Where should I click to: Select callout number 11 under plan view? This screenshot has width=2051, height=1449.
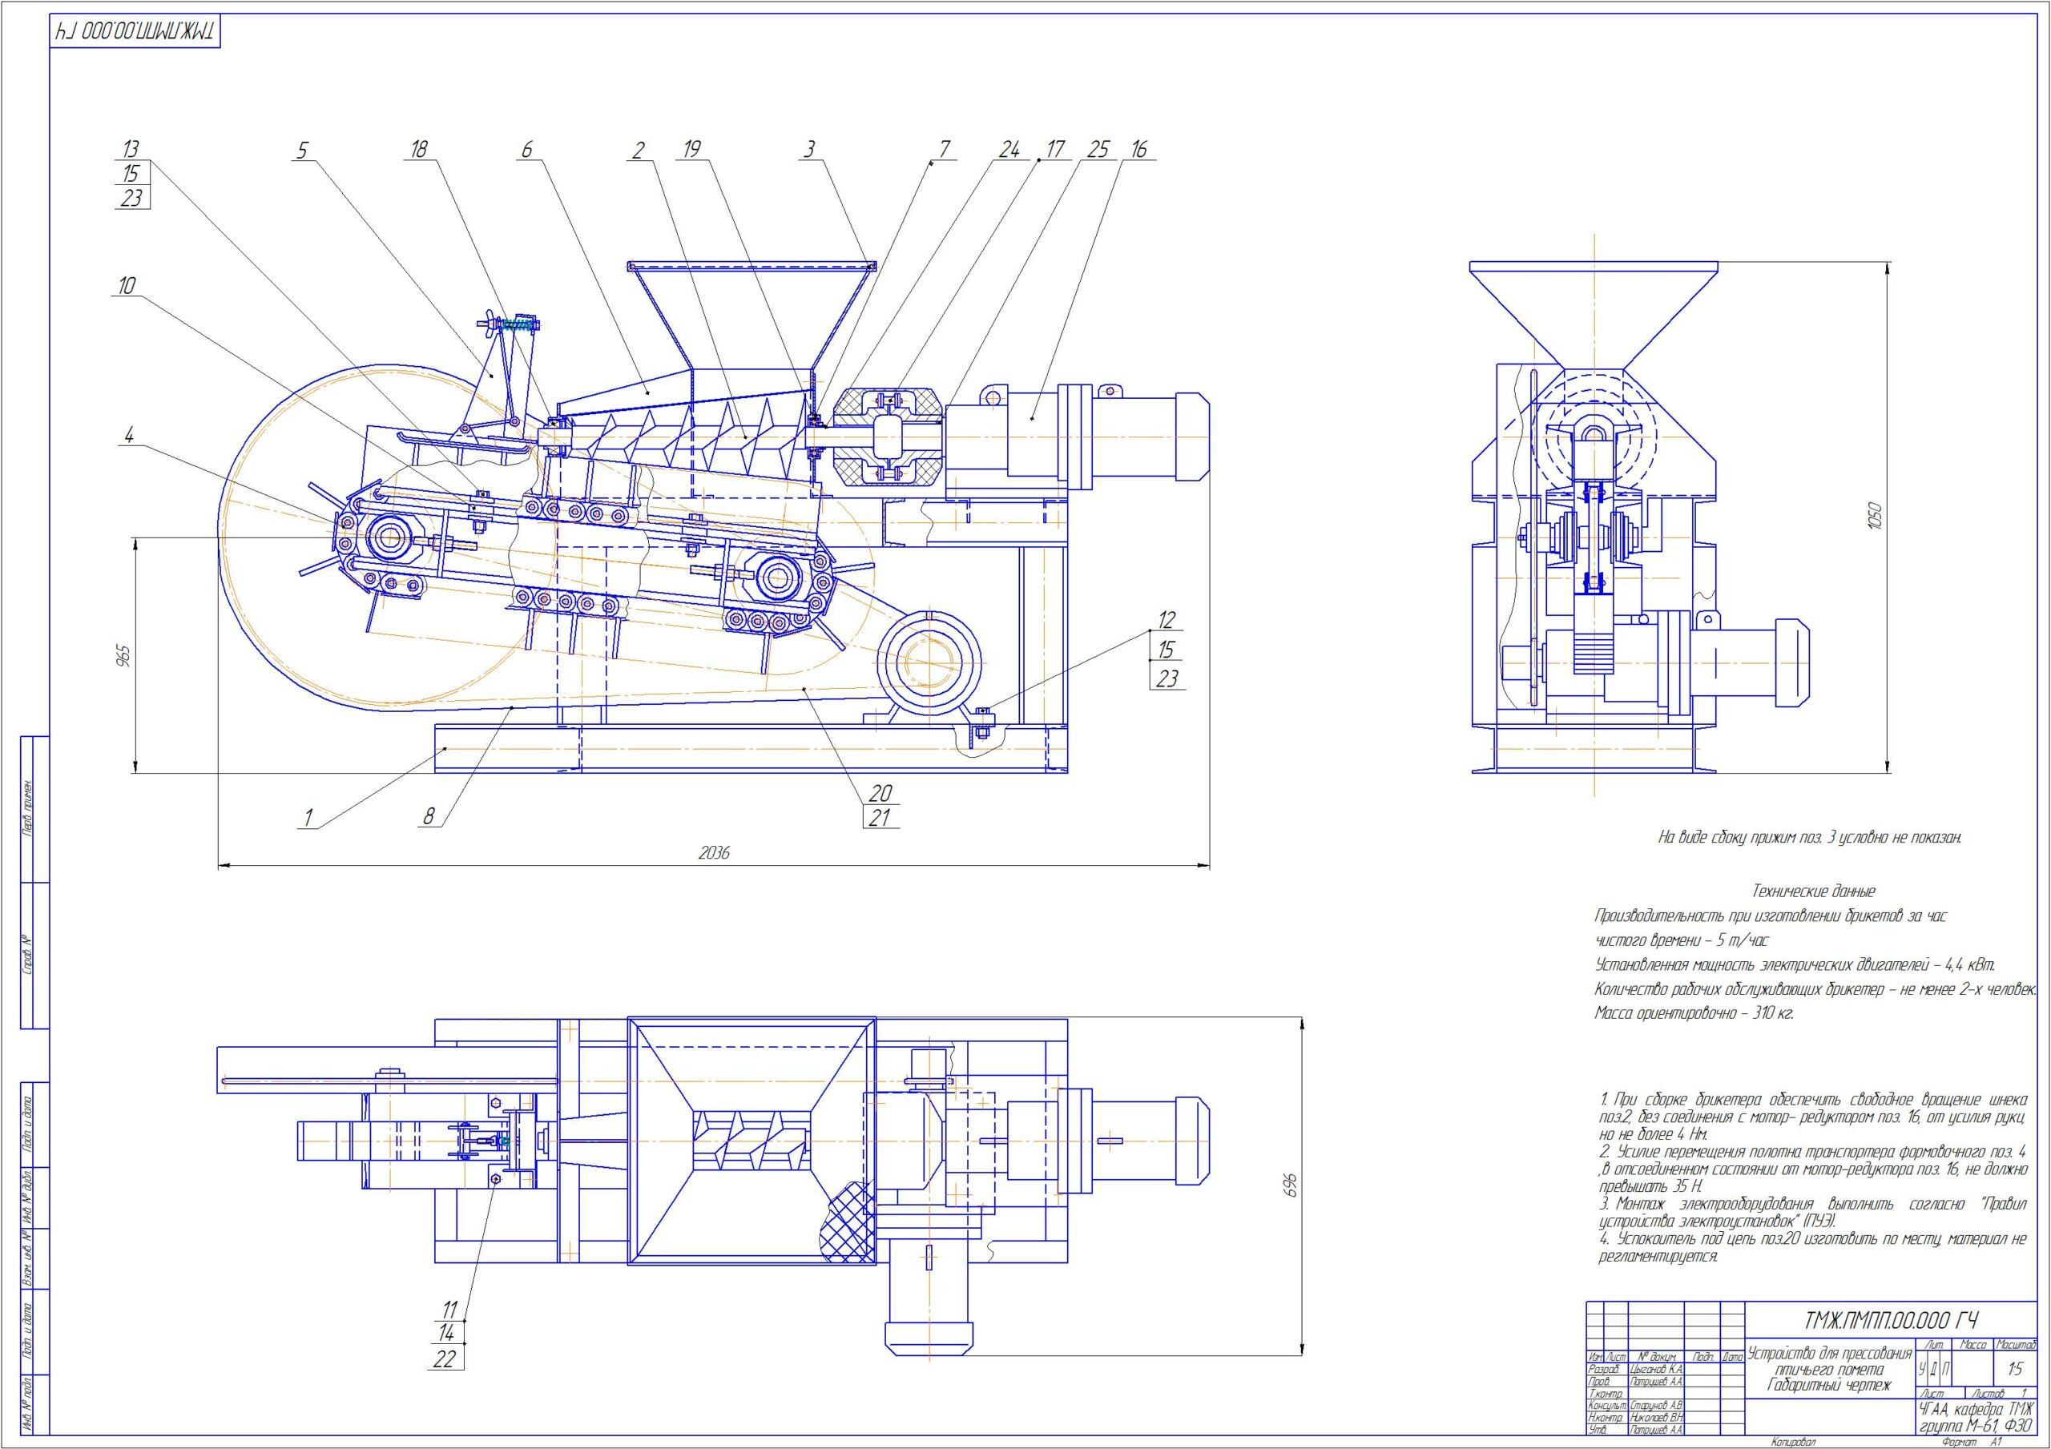coord(449,1310)
